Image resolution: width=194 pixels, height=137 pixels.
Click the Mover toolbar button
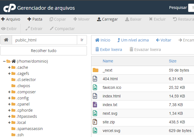click(82, 19)
